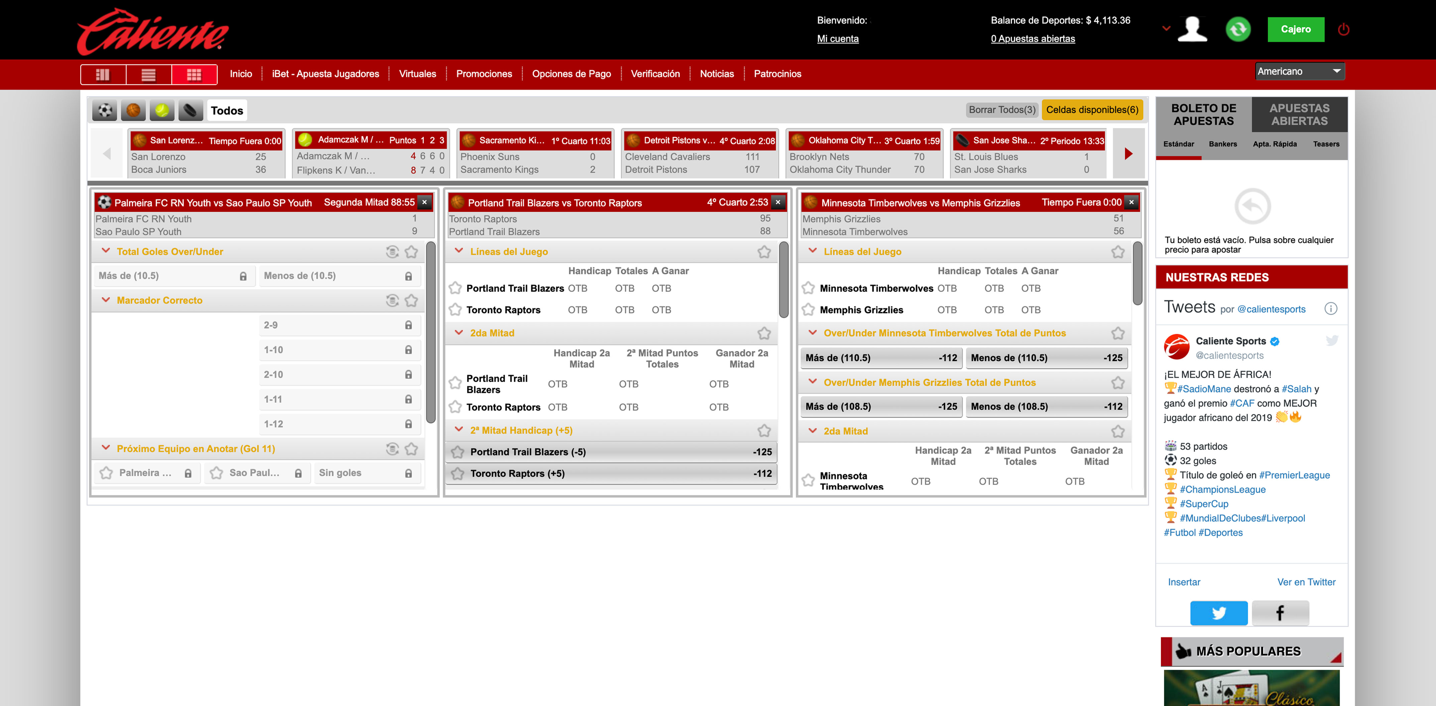Switch to list layout view icon
Screen dimensions: 1436x706
click(148, 74)
